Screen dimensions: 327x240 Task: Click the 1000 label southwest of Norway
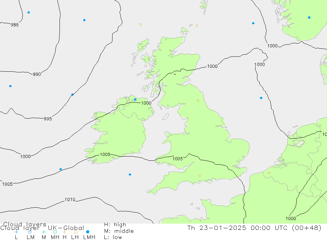coord(272,46)
